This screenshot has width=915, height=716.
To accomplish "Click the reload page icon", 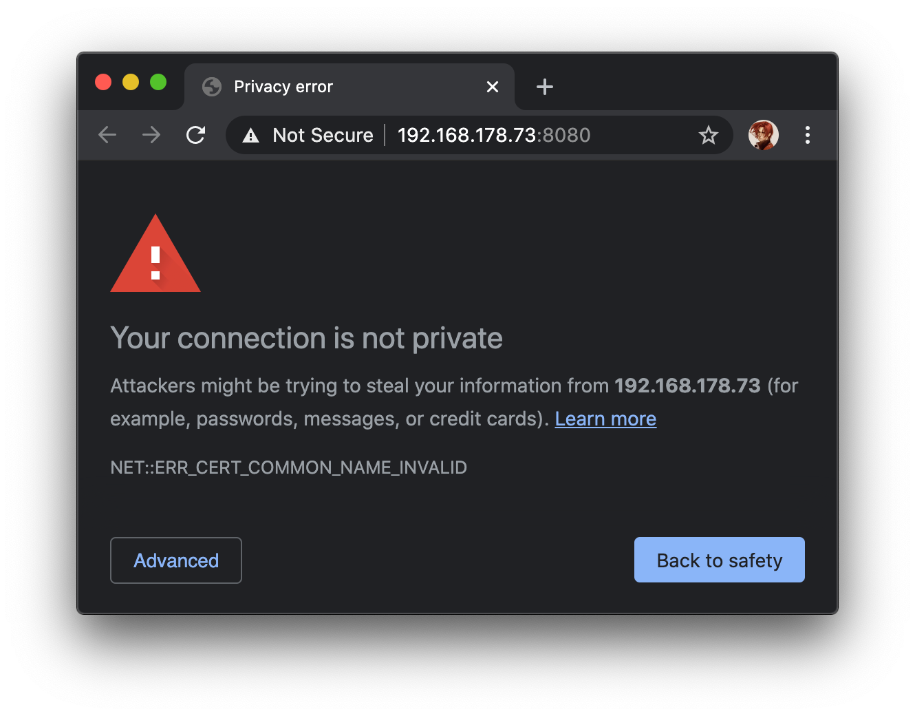I will tap(196, 135).
